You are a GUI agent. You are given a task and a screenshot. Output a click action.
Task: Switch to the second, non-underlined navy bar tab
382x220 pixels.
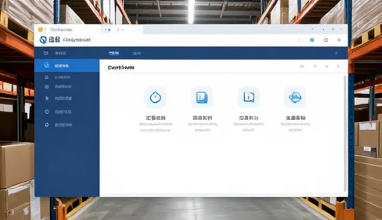tap(137, 53)
